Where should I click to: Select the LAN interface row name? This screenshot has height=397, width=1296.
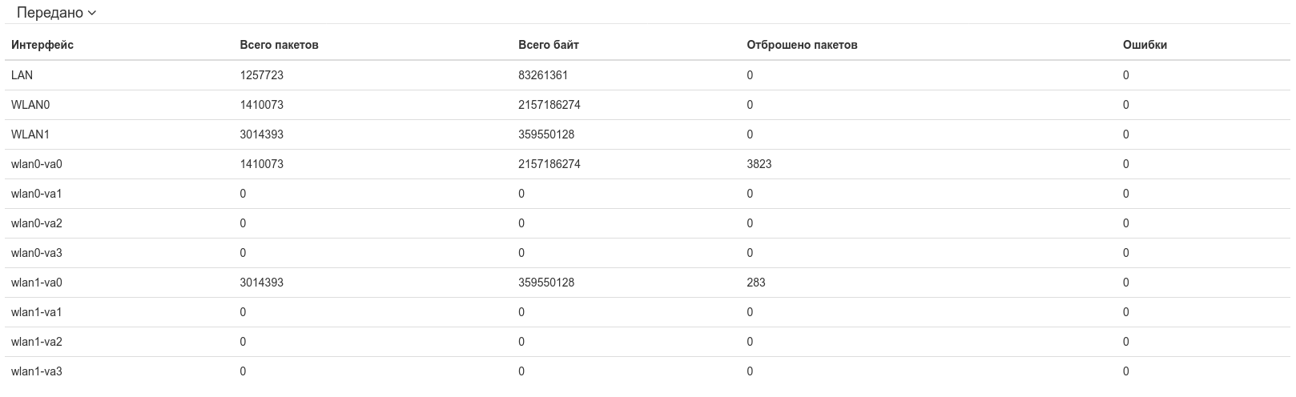point(22,75)
